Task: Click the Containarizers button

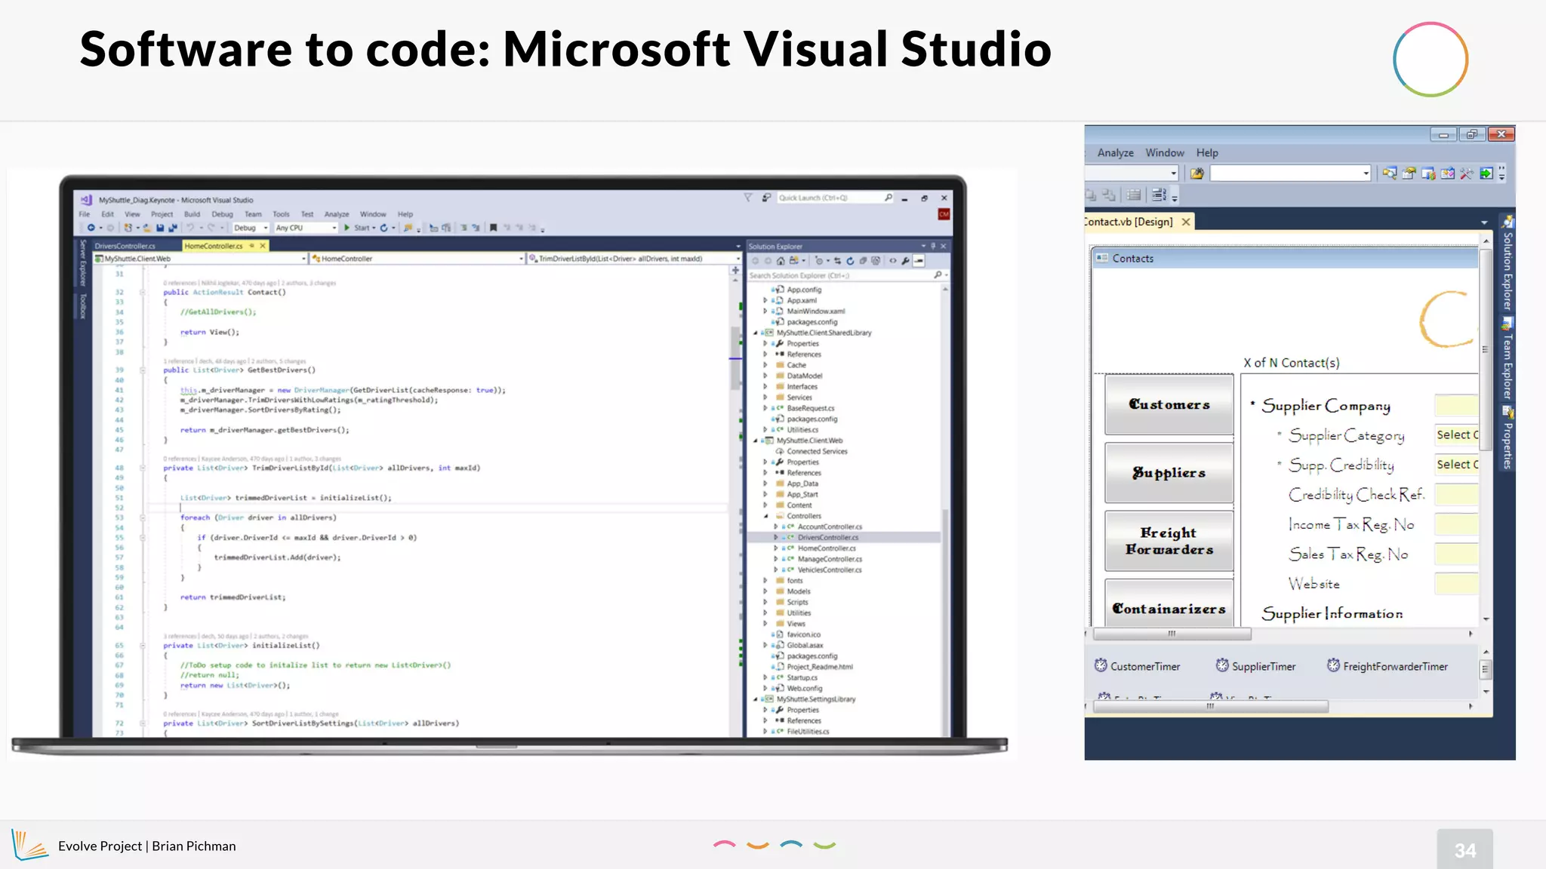Action: 1169,603
